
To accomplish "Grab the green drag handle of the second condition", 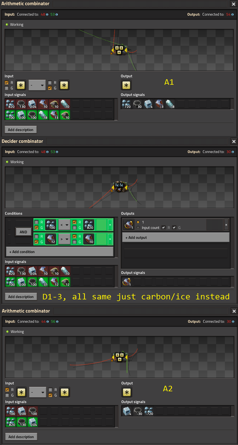I will (x=101, y=239).
